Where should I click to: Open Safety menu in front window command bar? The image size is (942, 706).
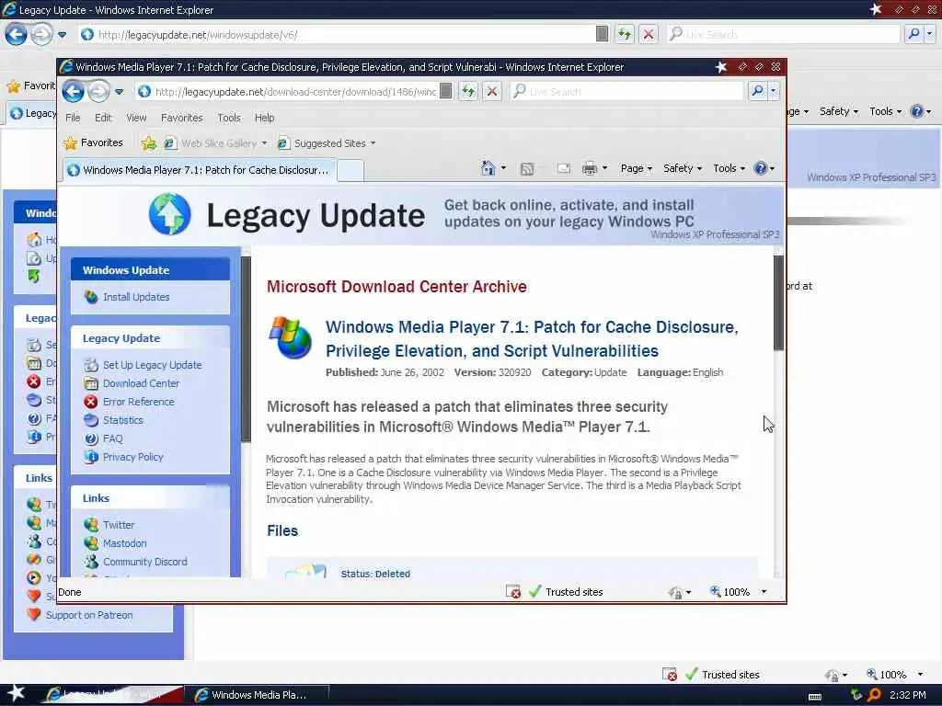(683, 169)
